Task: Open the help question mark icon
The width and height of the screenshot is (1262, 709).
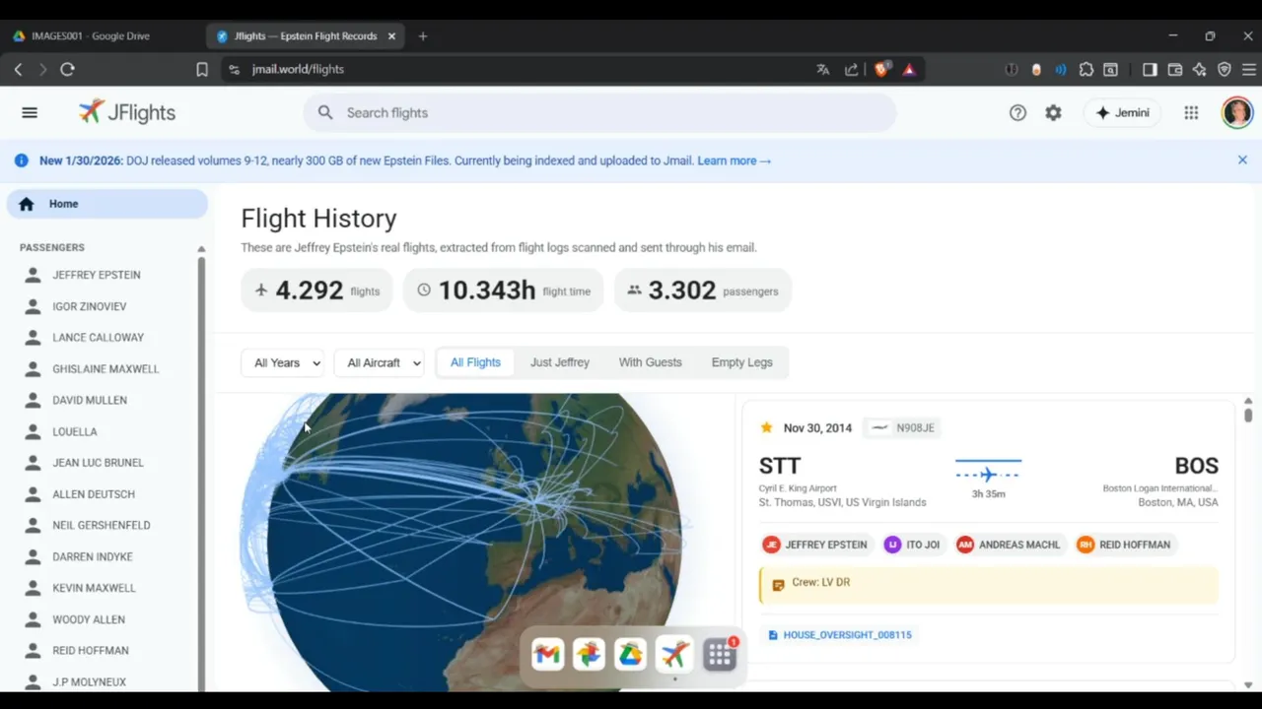Action: (1017, 112)
